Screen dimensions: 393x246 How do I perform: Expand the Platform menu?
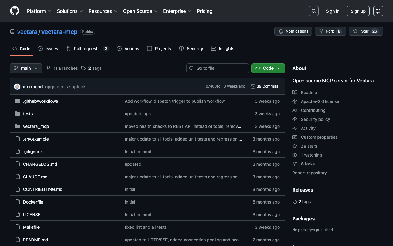pos(39,11)
